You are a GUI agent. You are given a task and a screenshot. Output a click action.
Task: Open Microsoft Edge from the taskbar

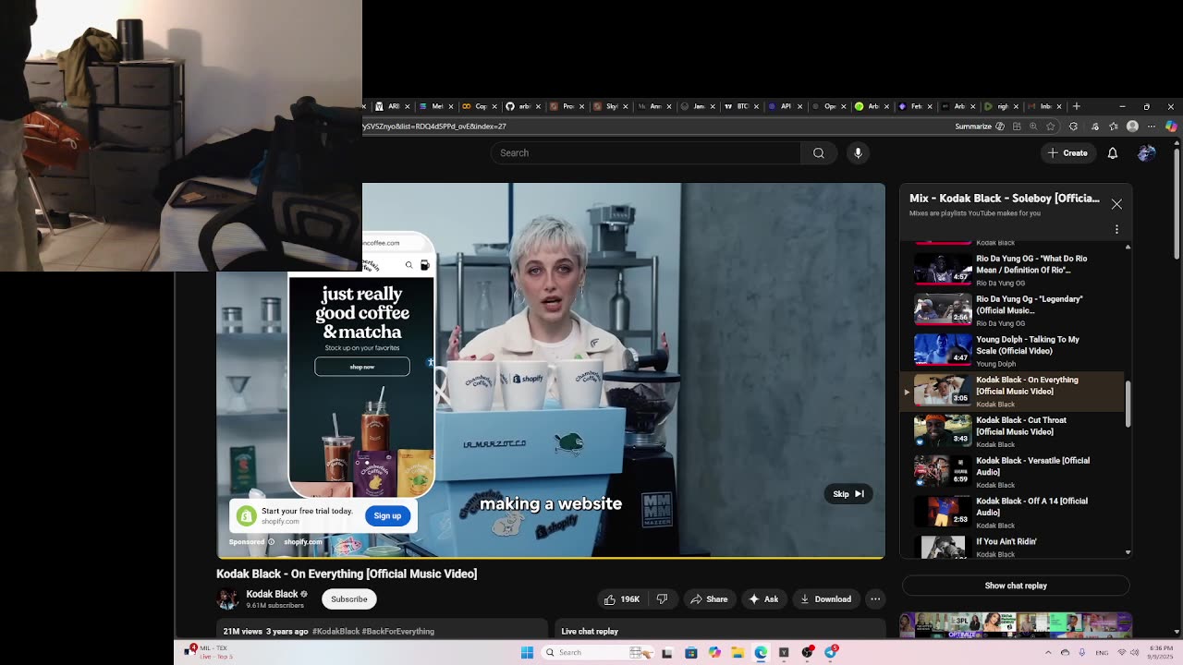(x=761, y=652)
